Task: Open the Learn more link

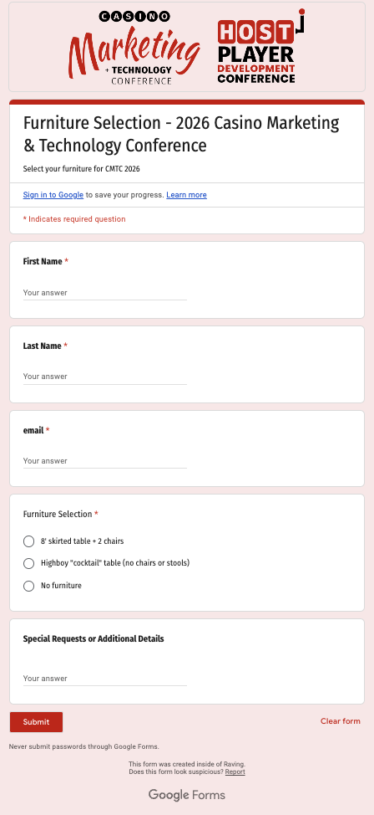Action: tap(187, 195)
